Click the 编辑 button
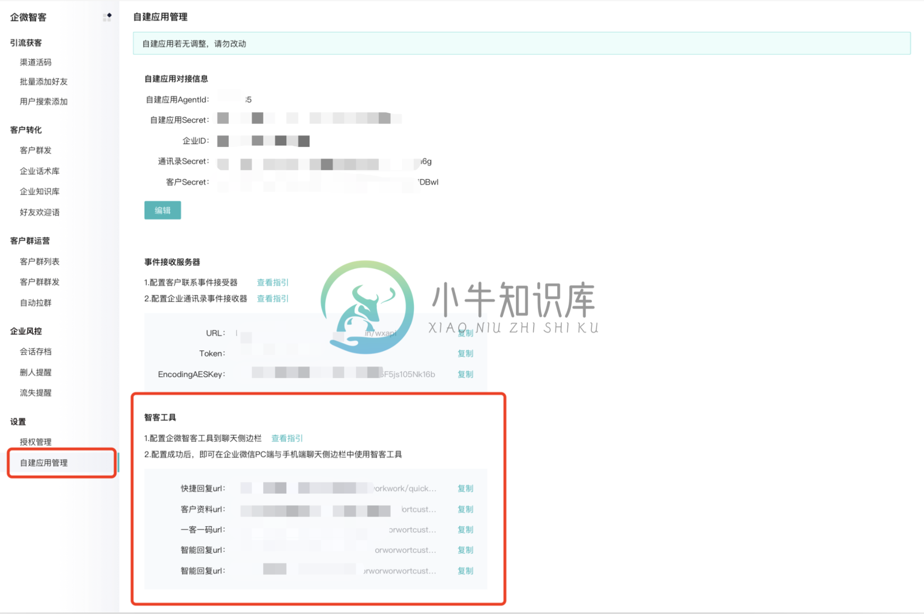 pos(163,210)
